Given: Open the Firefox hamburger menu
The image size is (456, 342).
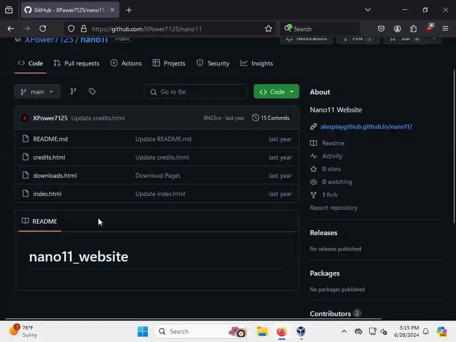Looking at the screenshot, I should click(445, 28).
